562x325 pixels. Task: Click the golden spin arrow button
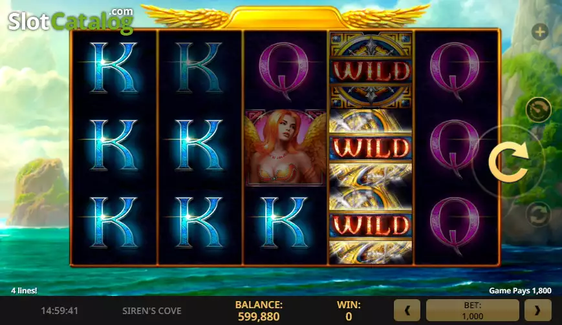(508, 162)
